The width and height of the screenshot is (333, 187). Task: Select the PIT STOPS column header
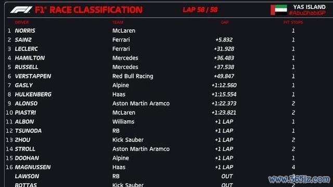tap(293, 22)
